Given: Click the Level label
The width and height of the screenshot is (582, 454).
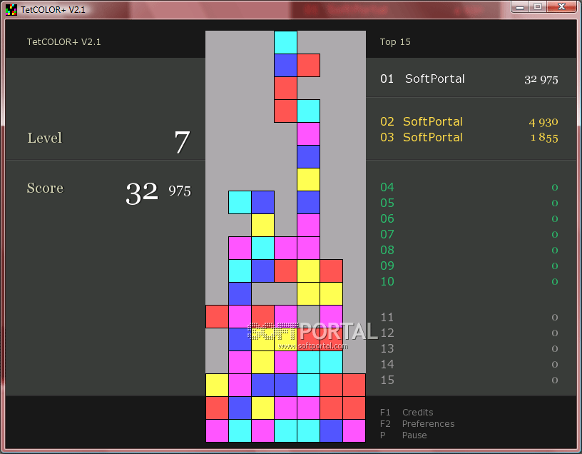Looking at the screenshot, I should [x=44, y=138].
